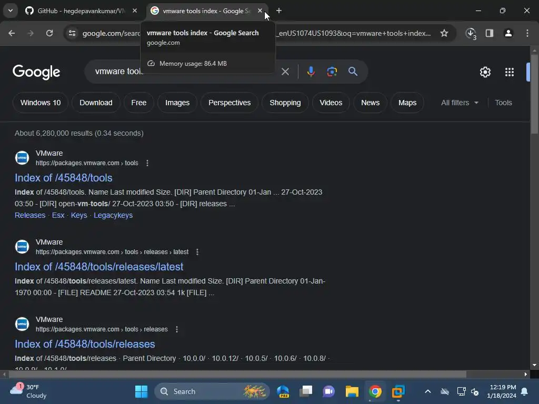
Task: Close the GitHub tab
Action: (x=135, y=11)
